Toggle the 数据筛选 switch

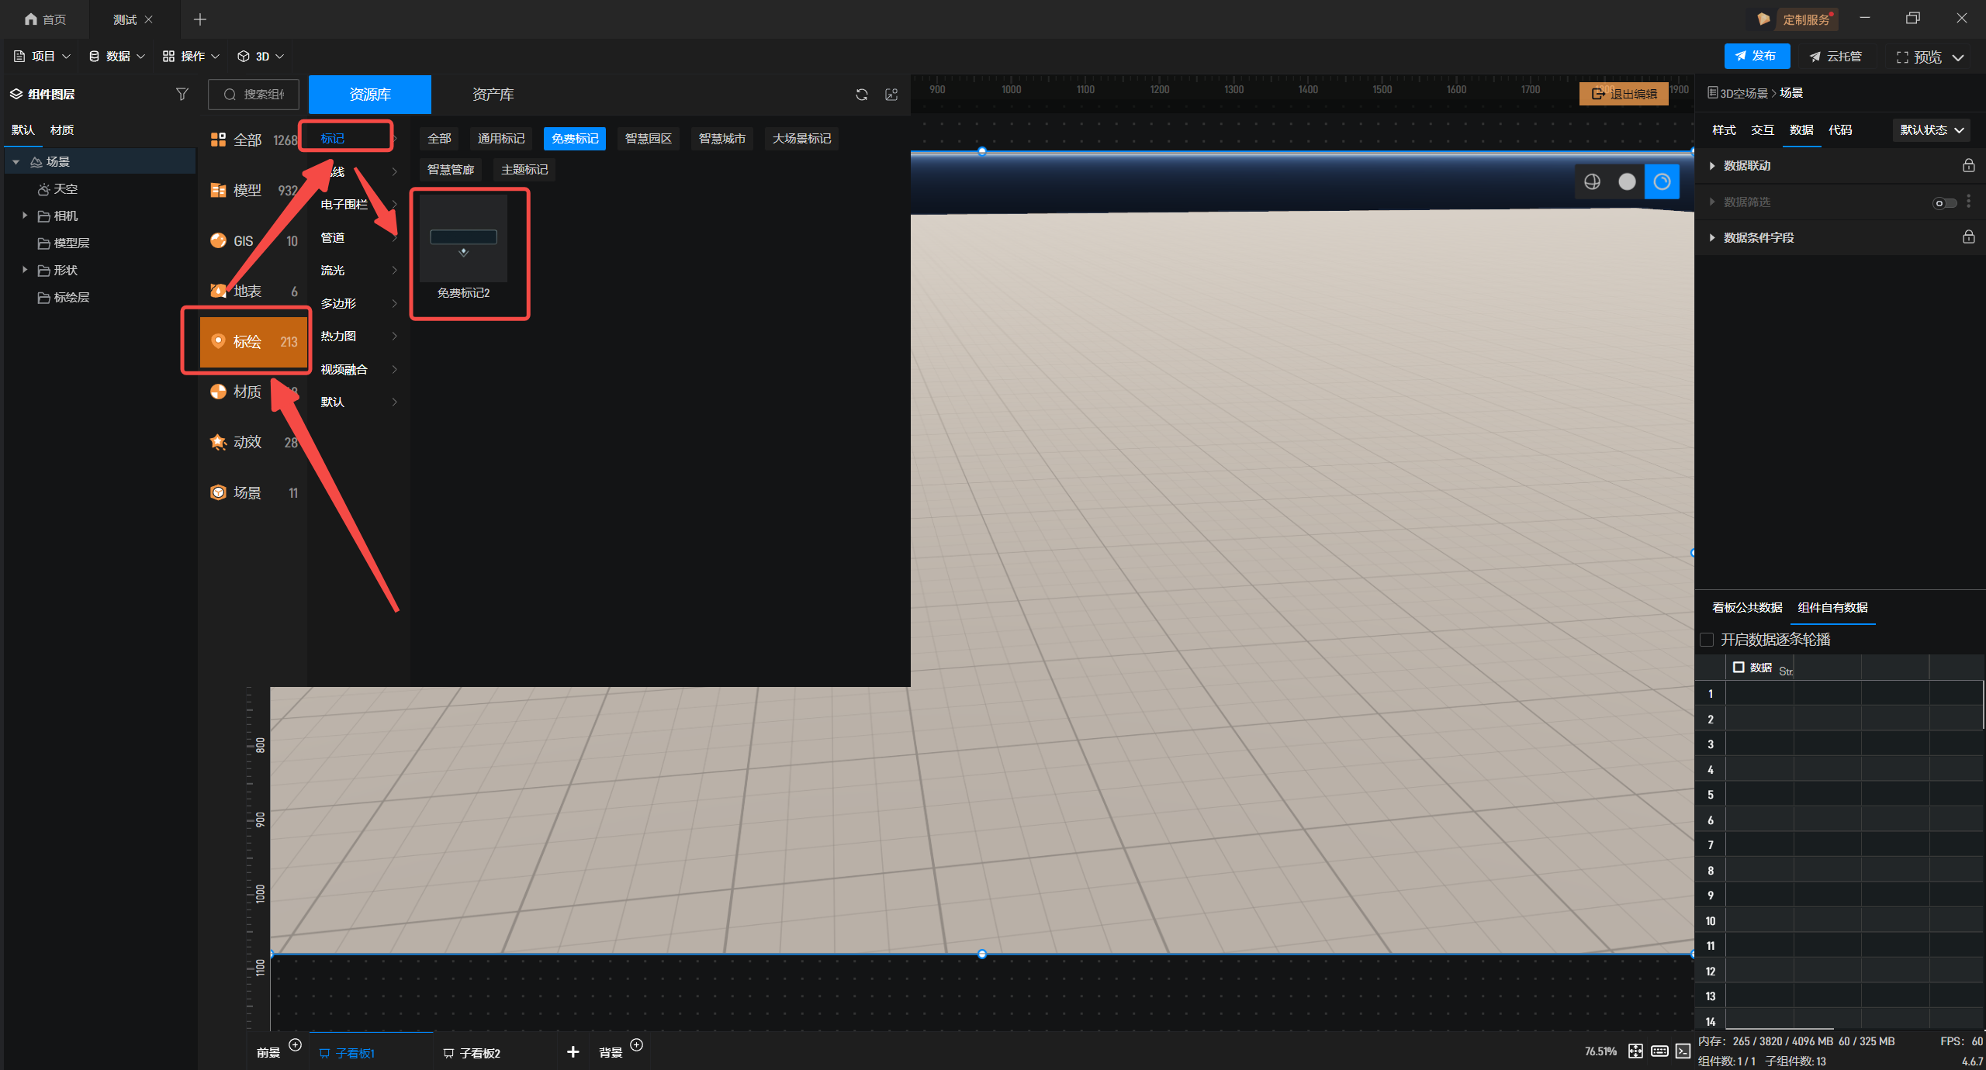(1944, 202)
